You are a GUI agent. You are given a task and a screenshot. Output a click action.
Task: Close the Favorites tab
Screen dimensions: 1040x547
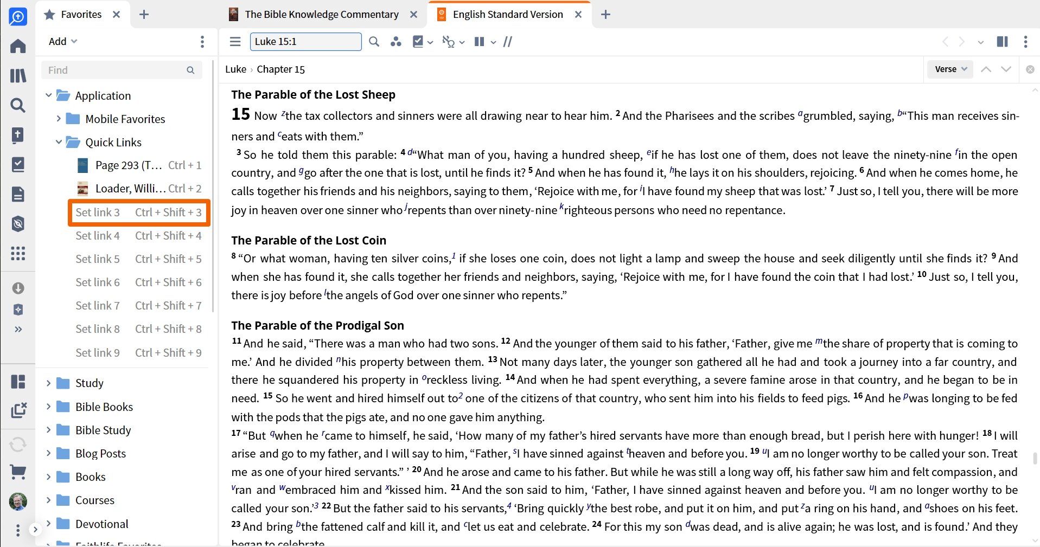pos(116,15)
